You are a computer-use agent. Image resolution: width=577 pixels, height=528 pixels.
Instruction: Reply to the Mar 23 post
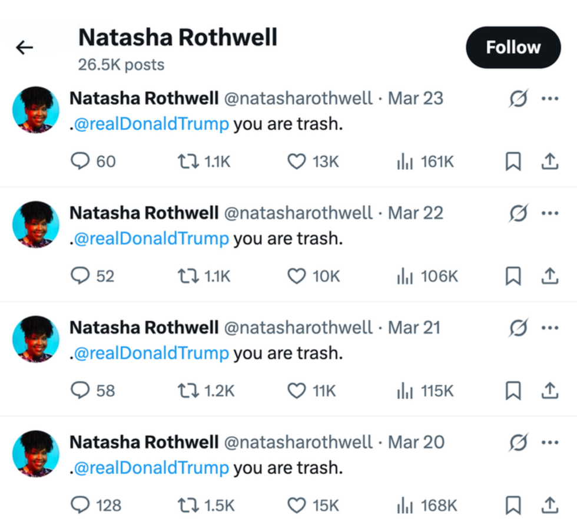point(81,161)
